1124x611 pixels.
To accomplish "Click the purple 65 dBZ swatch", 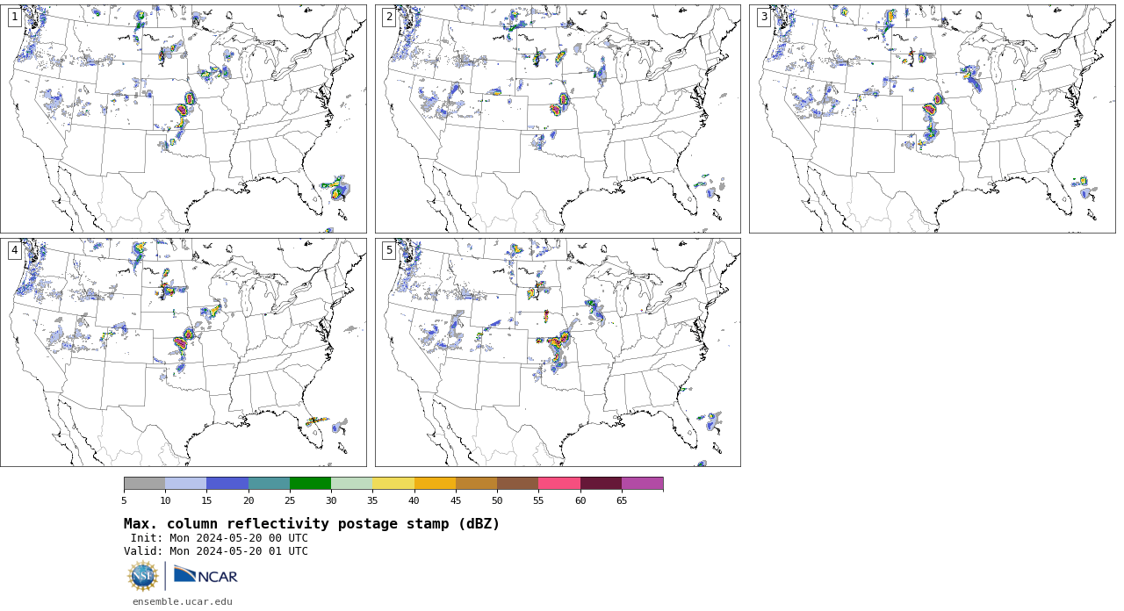I will [642, 484].
